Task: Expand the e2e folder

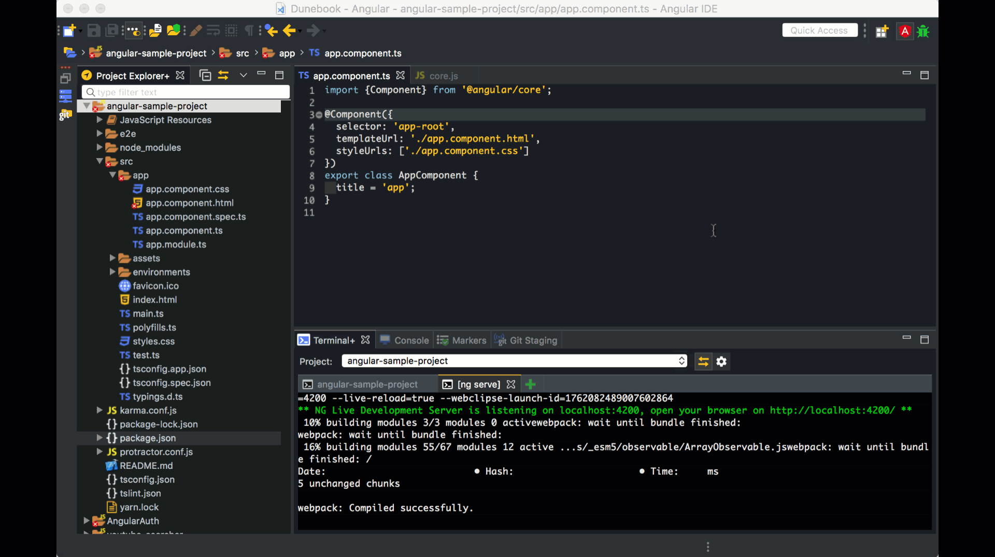Action: tap(99, 133)
